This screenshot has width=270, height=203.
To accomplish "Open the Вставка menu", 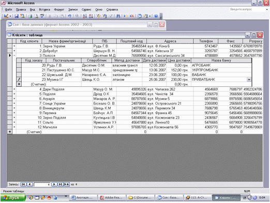I will tap(44, 10).
